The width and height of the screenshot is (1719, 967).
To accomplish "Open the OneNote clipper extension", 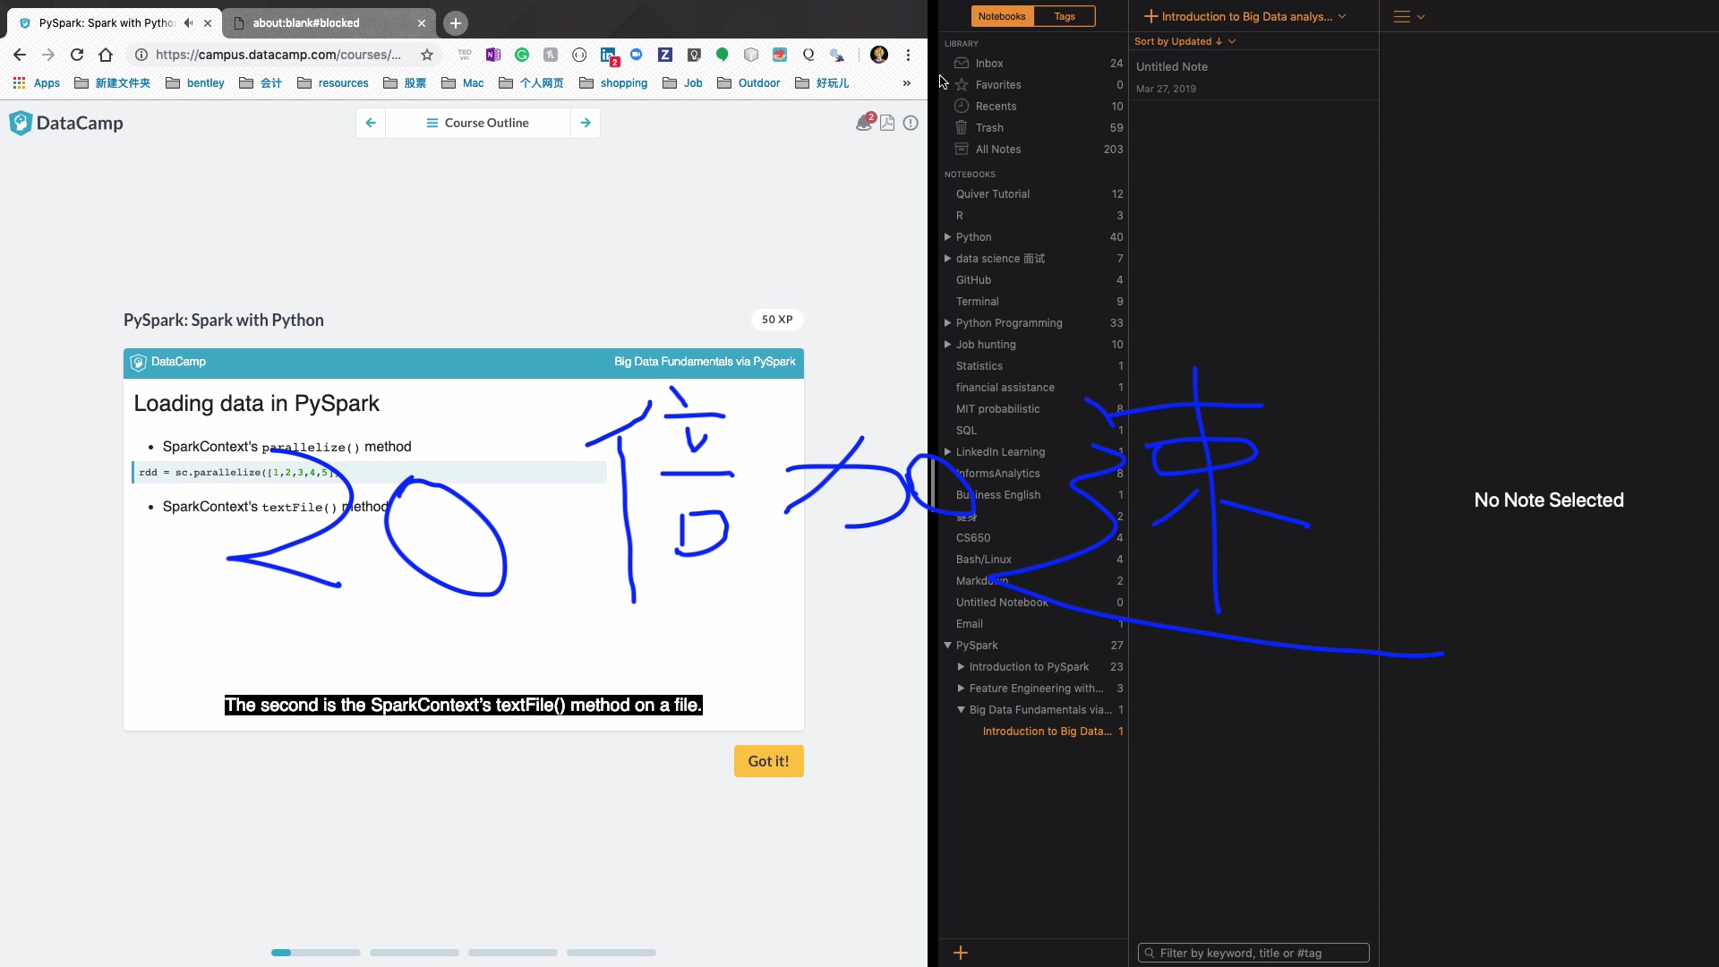I will click(x=493, y=55).
